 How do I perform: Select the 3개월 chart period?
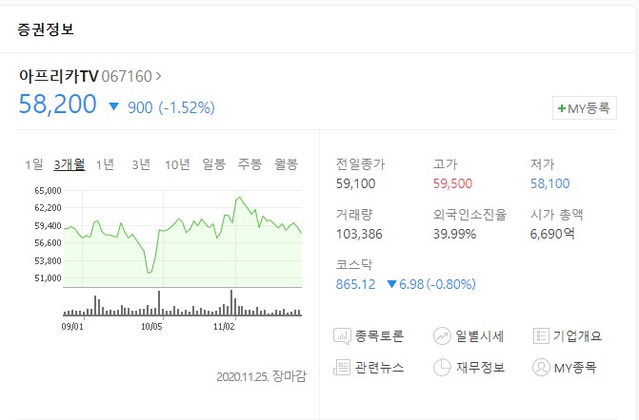pos(70,163)
